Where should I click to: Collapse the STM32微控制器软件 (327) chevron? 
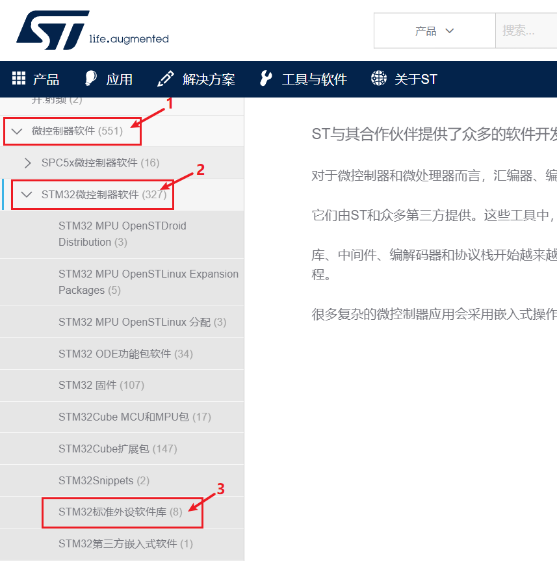click(27, 194)
